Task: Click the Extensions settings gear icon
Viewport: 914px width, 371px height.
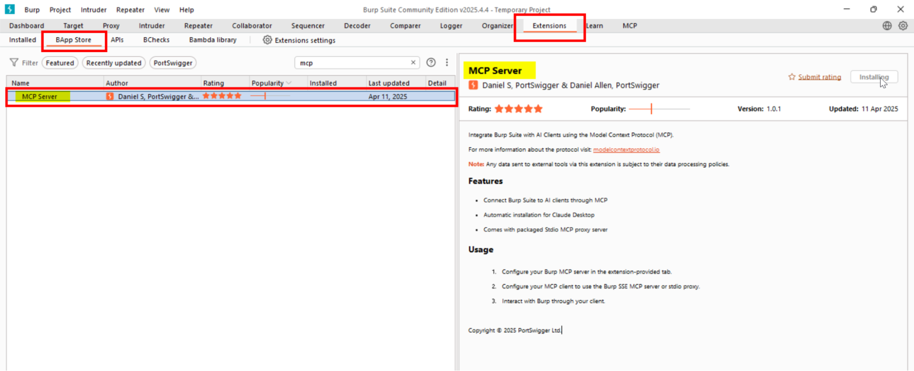Action: pyautogui.click(x=267, y=40)
